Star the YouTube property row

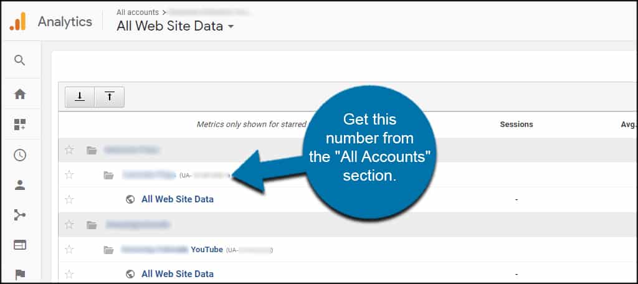pyautogui.click(x=70, y=249)
